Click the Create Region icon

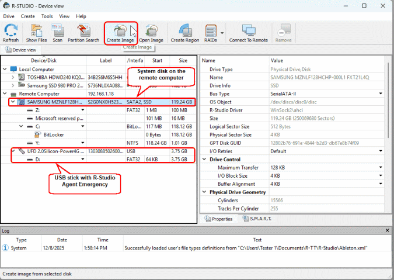[x=185, y=33]
